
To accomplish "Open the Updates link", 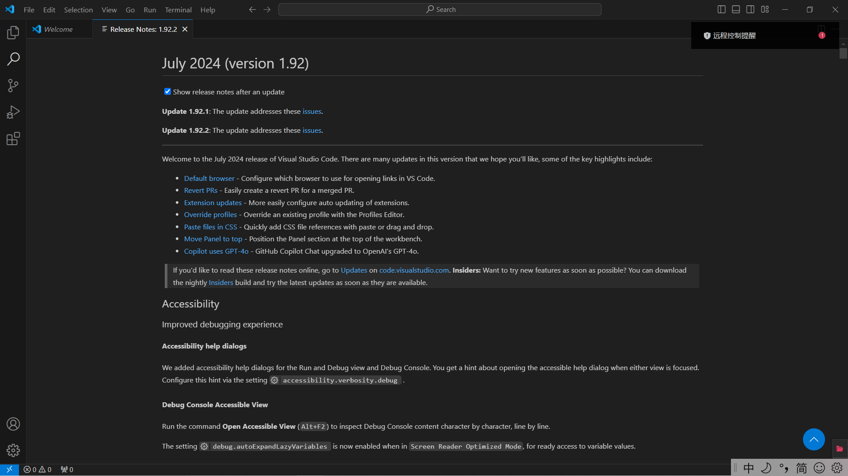I will click(354, 270).
